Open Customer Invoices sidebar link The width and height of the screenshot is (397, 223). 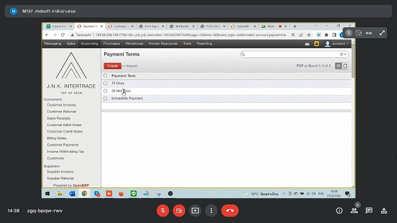coord(61,105)
